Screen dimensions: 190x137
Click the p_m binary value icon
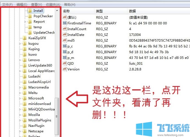tap(65, 58)
